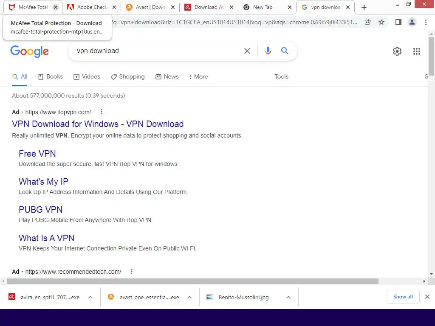Screen dimensions: 435x326
Task: Click the share page icon in address bar
Action: [x=367, y=22]
